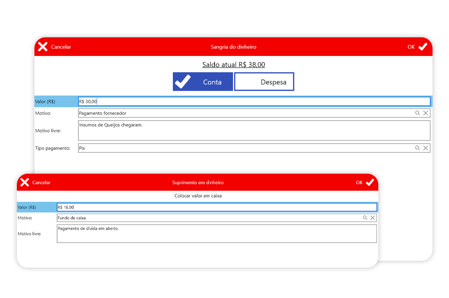
Task: Click the X cancel icon in Suprimento em dinheiro
Action: (x=25, y=182)
